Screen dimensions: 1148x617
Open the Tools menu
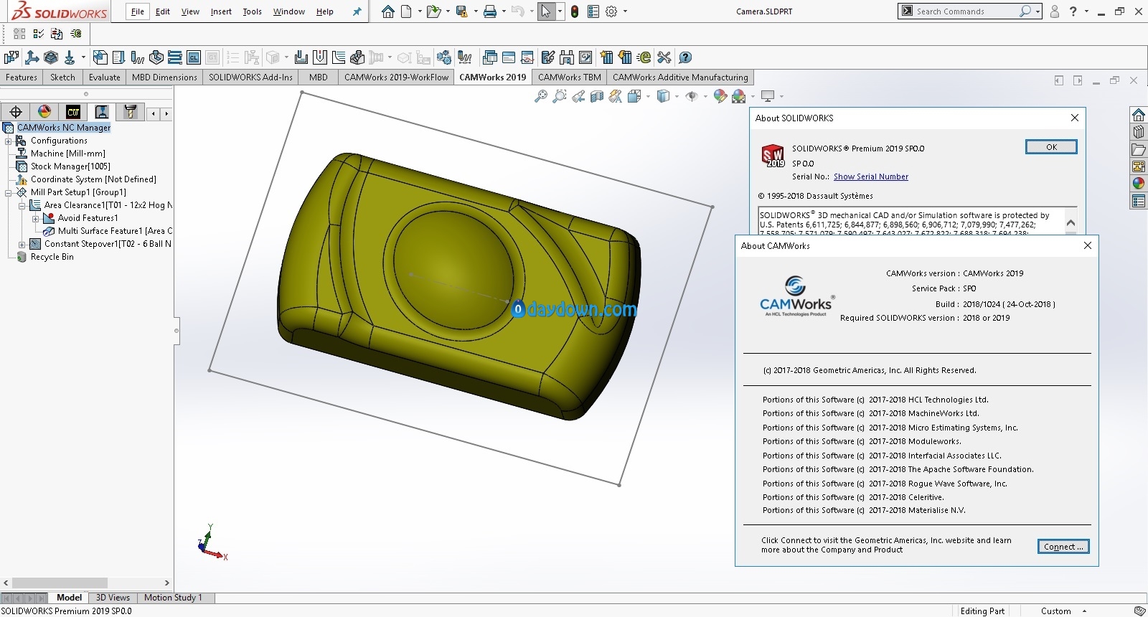(252, 11)
